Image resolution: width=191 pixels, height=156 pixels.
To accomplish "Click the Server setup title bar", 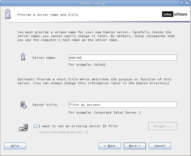I will click(x=93, y=3).
